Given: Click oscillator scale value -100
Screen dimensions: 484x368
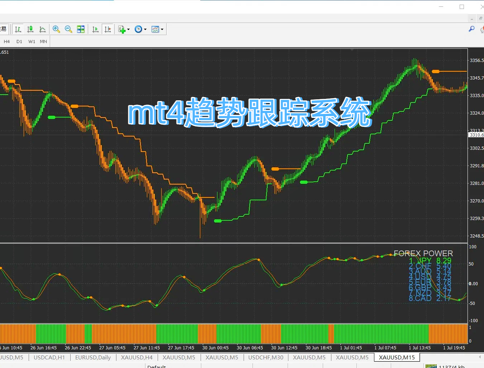Looking at the screenshot, I should point(473,320).
